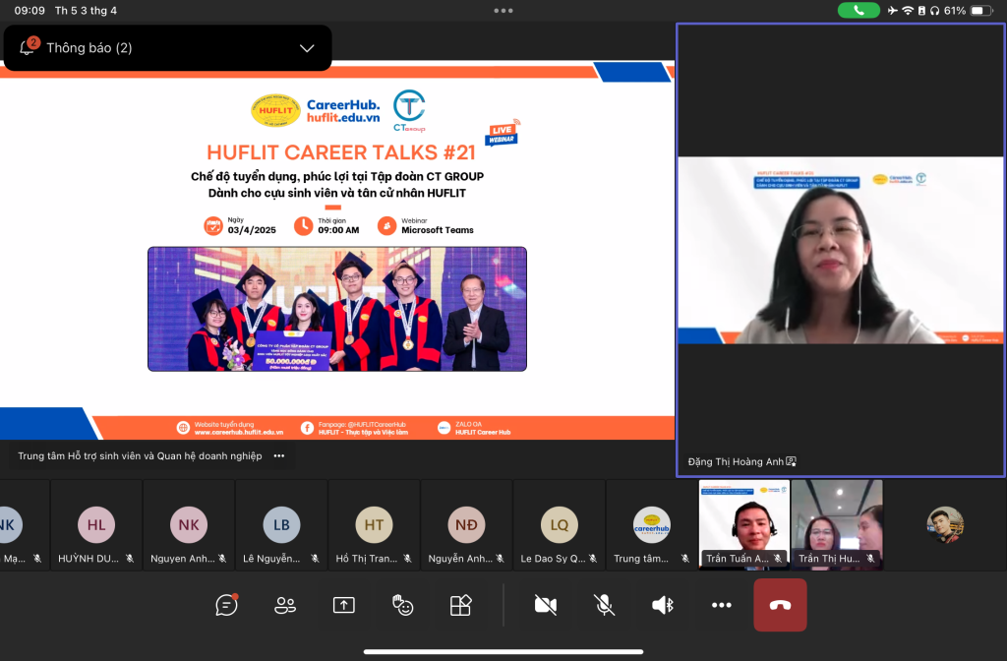Open more options beside the presenter name
The height and width of the screenshot is (661, 1007).
(279, 456)
